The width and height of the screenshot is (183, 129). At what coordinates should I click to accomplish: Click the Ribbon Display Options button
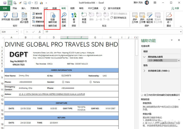pos(155,3)
